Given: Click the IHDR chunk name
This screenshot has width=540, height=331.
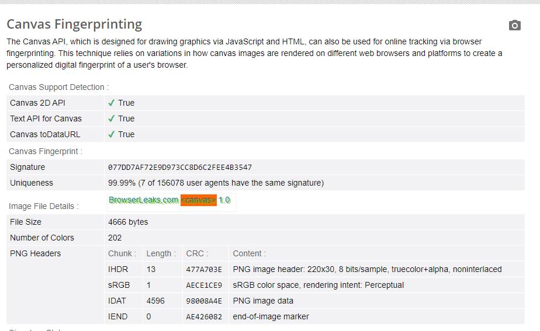Looking at the screenshot, I should pyautogui.click(x=118, y=269).
